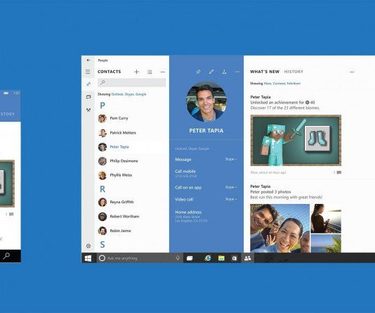Click the link contacts icon on profile
The width and height of the screenshot is (375, 313).
pyautogui.click(x=224, y=72)
